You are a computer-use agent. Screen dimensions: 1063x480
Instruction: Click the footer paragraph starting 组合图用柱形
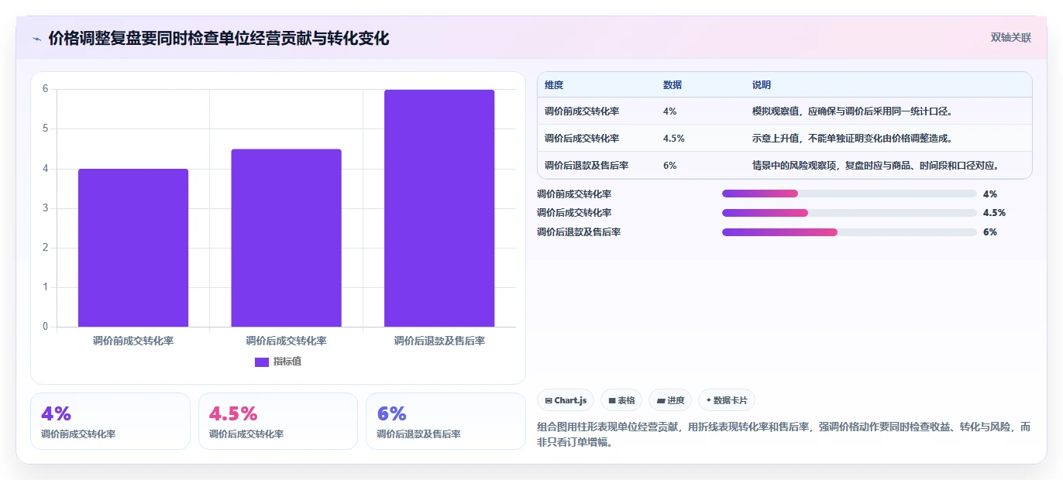pos(784,435)
